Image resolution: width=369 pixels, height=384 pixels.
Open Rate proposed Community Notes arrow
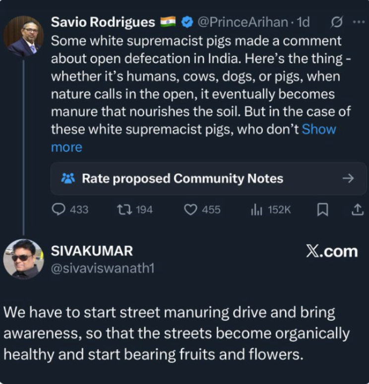[x=348, y=178]
